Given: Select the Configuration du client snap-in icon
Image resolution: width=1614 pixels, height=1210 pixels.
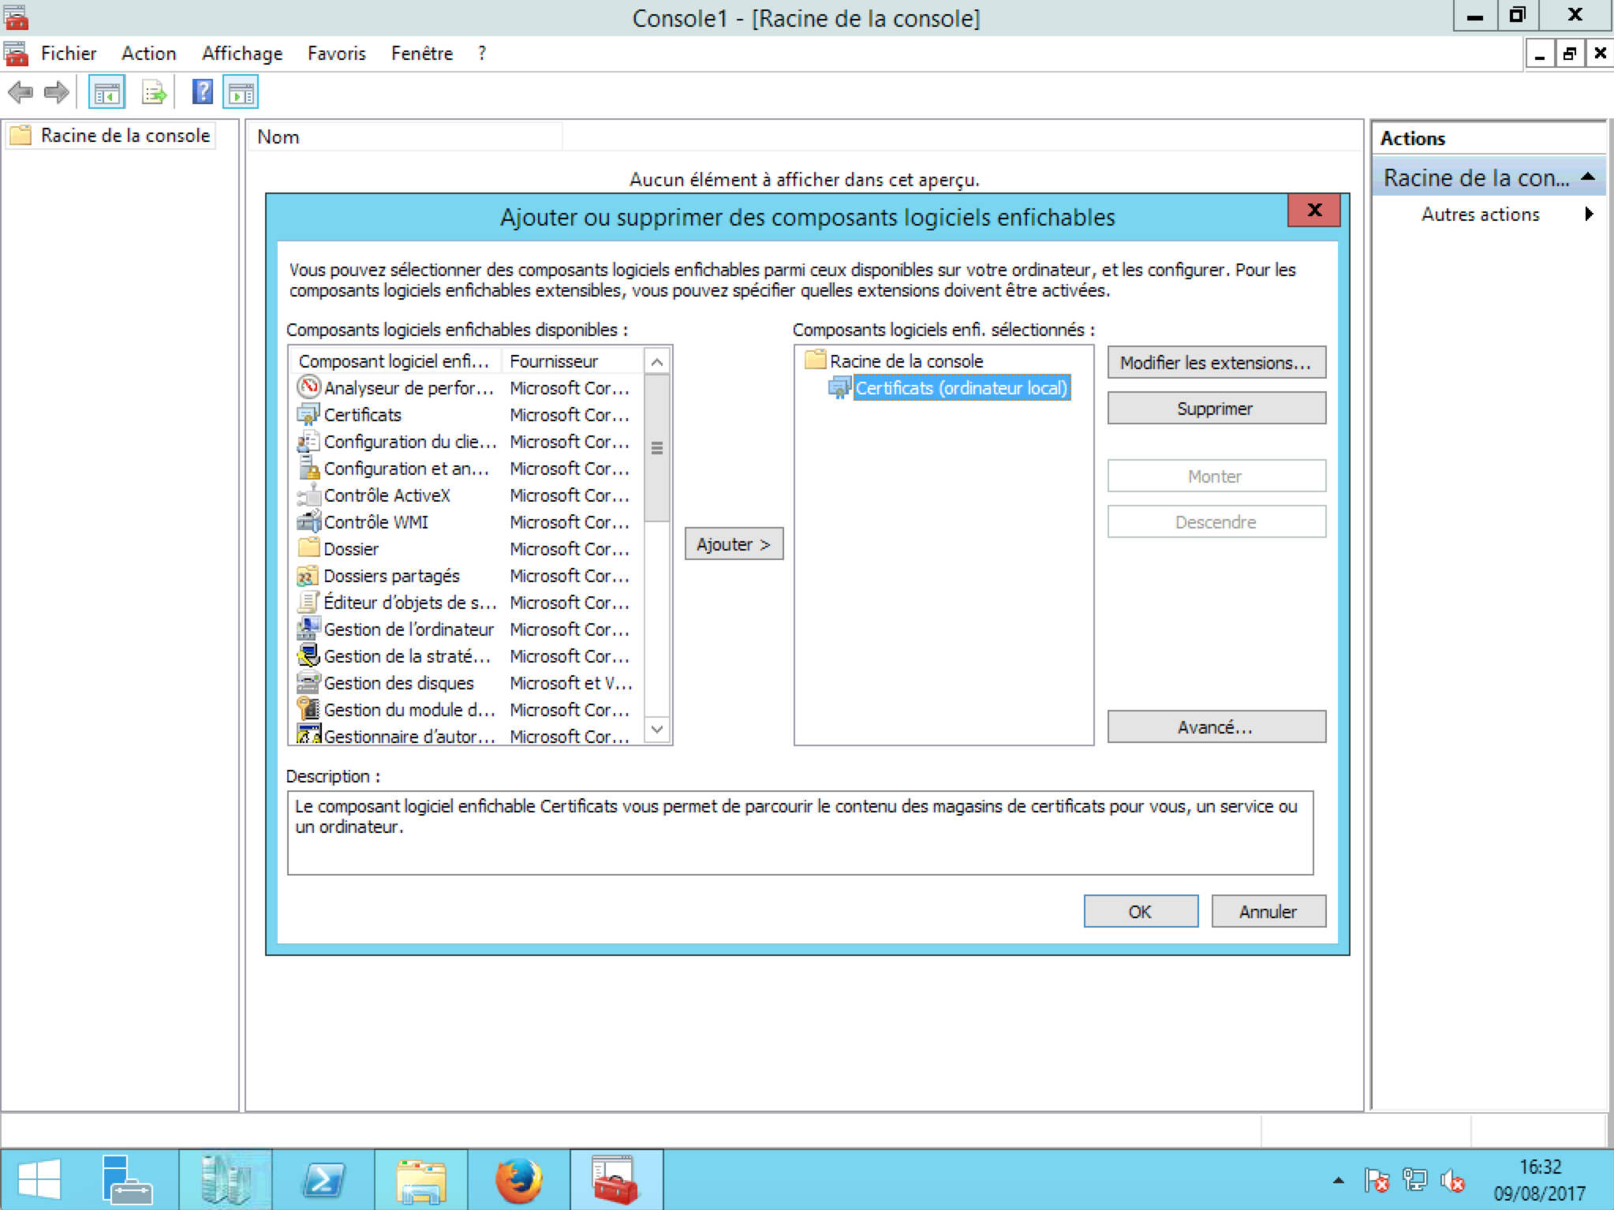Looking at the screenshot, I should [x=308, y=441].
